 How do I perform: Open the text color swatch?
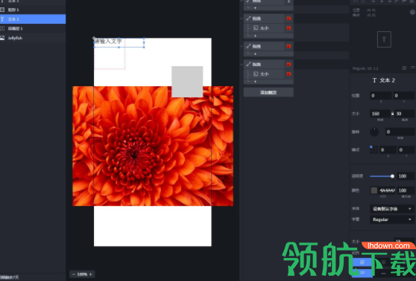coord(374,190)
